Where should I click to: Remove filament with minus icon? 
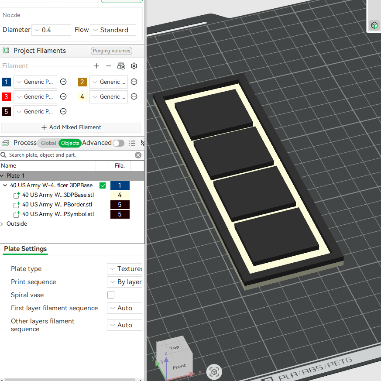pos(109,66)
